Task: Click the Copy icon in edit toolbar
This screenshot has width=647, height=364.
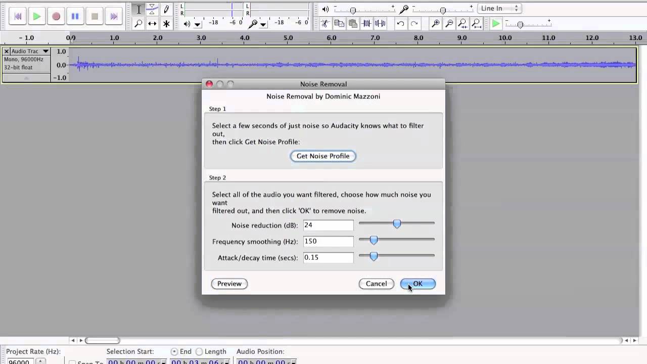Action: [339, 23]
